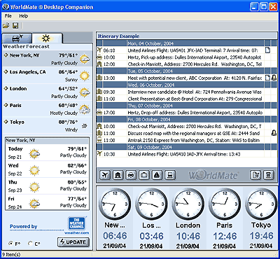Image resolution: width=280 pixels, height=259 pixels.
Task: Switch to the car and plane itinerary tab
Action: point(17,38)
